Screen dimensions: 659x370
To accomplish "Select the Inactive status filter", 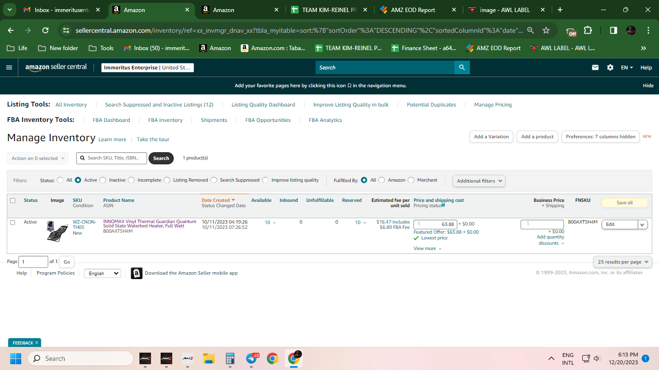I will [x=103, y=180].
